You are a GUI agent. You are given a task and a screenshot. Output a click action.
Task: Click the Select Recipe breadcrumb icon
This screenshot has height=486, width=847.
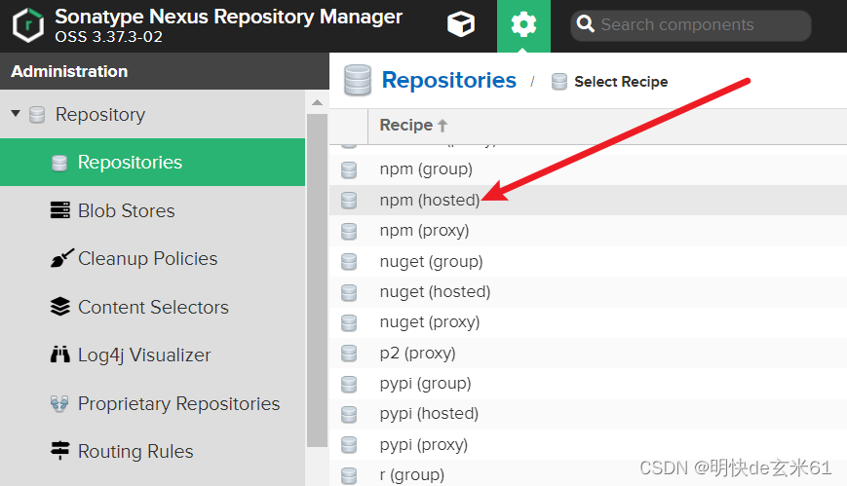pos(559,82)
